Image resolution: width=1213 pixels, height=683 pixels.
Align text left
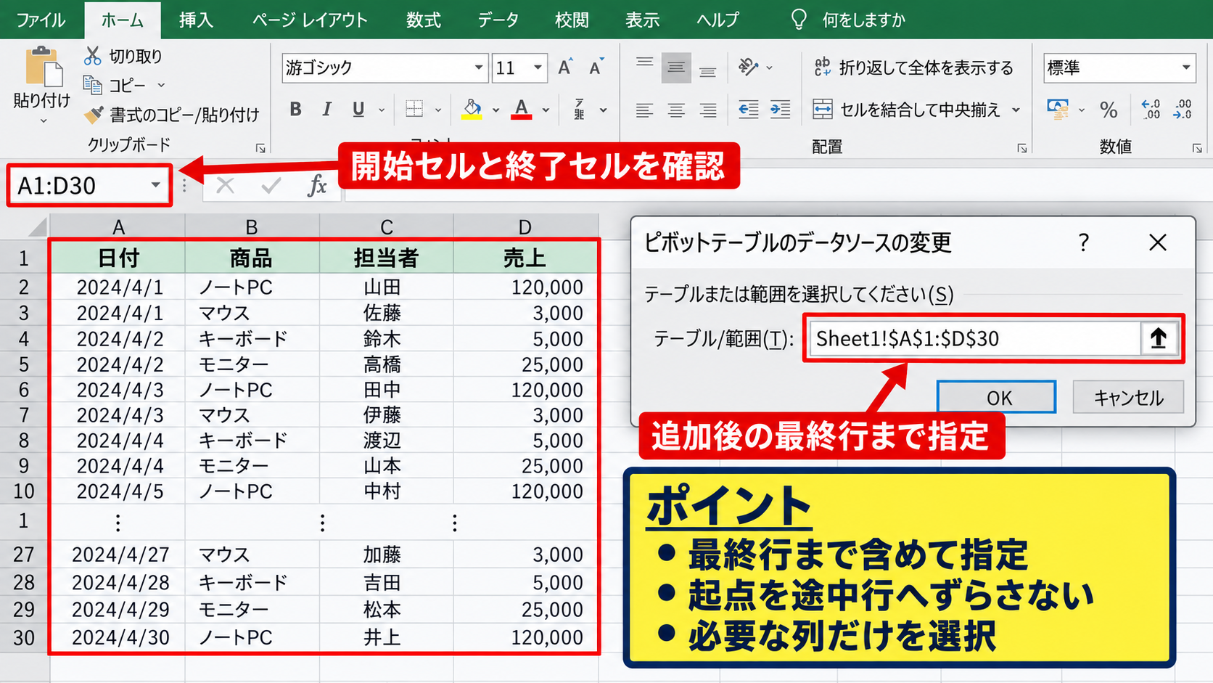pos(644,110)
